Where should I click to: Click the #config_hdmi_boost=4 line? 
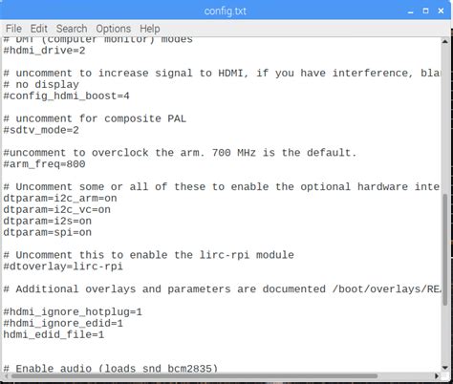click(x=66, y=96)
